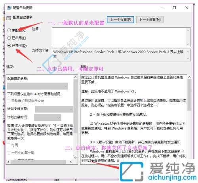Maximize the 配置自动更新 window
Screen dimensions: 198x183
click(x=174, y=8)
